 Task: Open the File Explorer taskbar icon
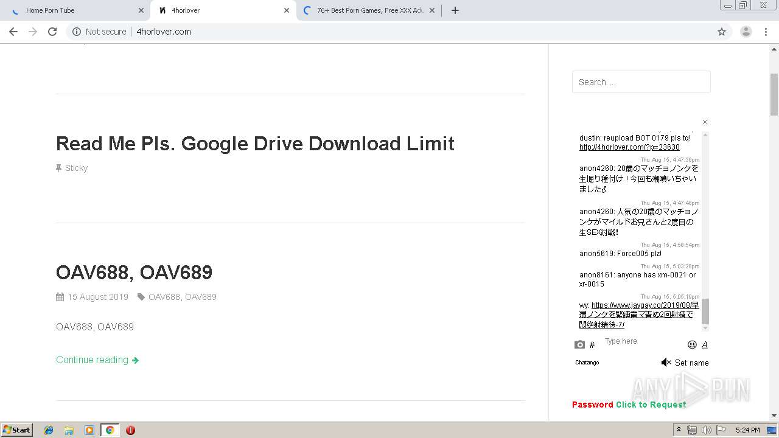tap(69, 430)
